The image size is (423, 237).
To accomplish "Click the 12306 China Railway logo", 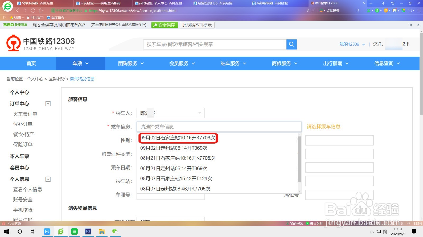I will coord(40,43).
